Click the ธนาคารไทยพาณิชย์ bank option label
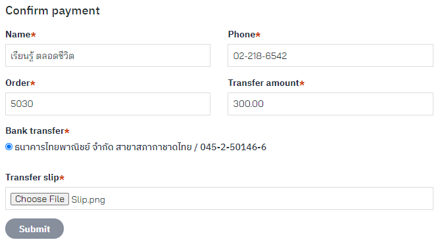 [140, 147]
